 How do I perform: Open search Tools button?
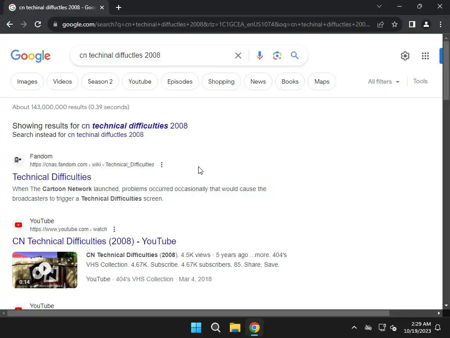click(x=420, y=81)
